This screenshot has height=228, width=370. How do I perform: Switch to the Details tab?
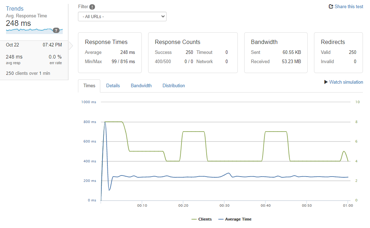click(113, 85)
